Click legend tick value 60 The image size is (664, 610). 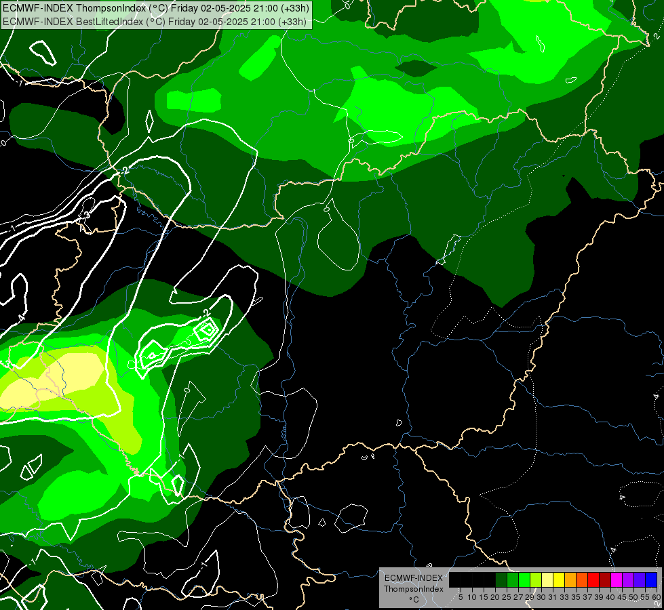pyautogui.click(x=657, y=597)
